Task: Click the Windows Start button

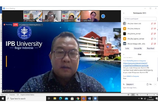Action: coord(3,99)
